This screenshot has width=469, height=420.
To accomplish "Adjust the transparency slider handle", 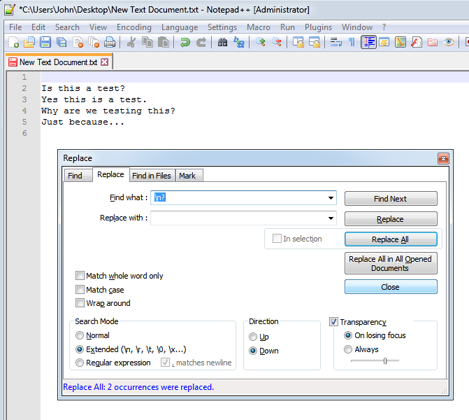I will click(x=385, y=361).
